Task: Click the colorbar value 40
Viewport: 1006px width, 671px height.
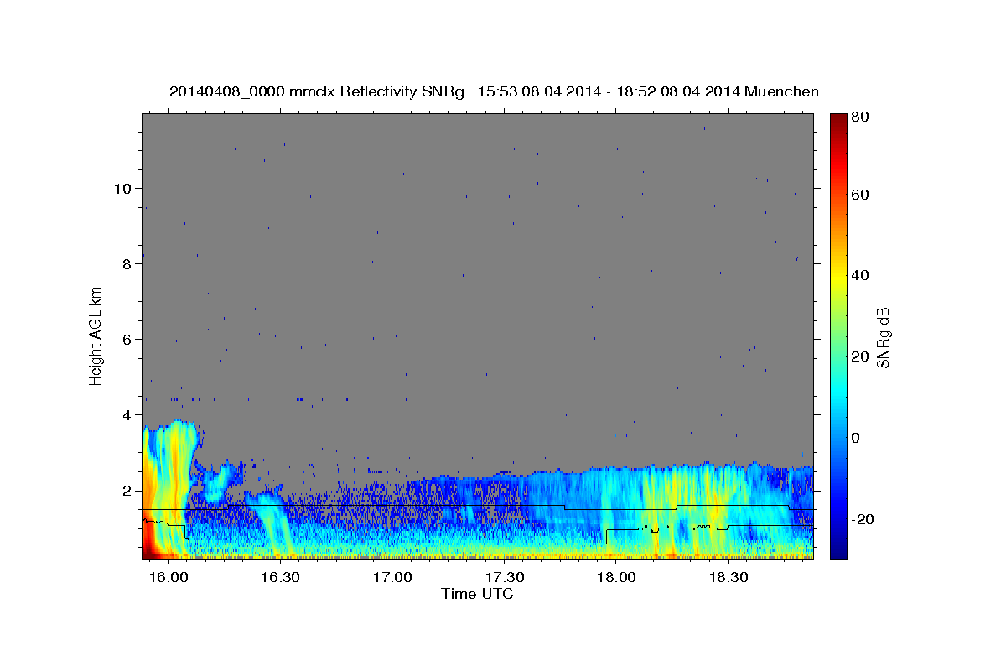Action: pyautogui.click(x=859, y=275)
